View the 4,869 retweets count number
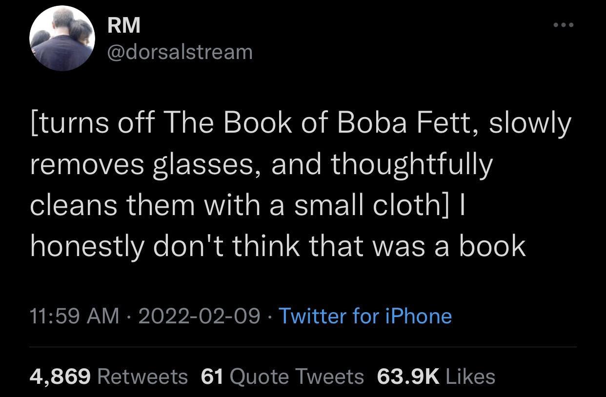 (60, 376)
